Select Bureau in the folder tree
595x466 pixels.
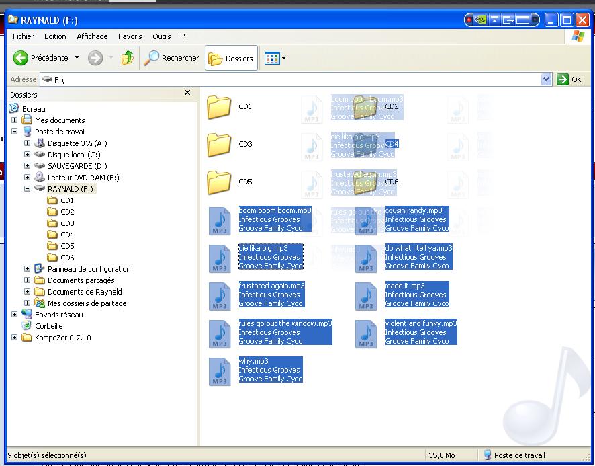[34, 109]
